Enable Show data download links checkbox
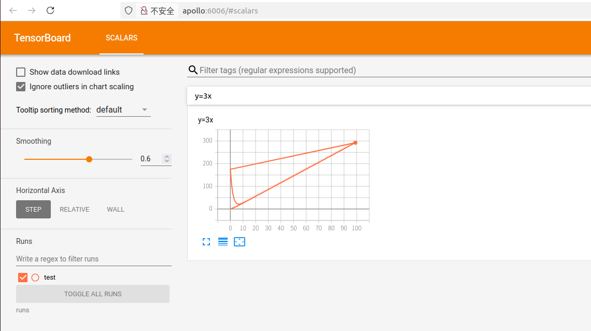The width and height of the screenshot is (591, 331). tap(21, 72)
